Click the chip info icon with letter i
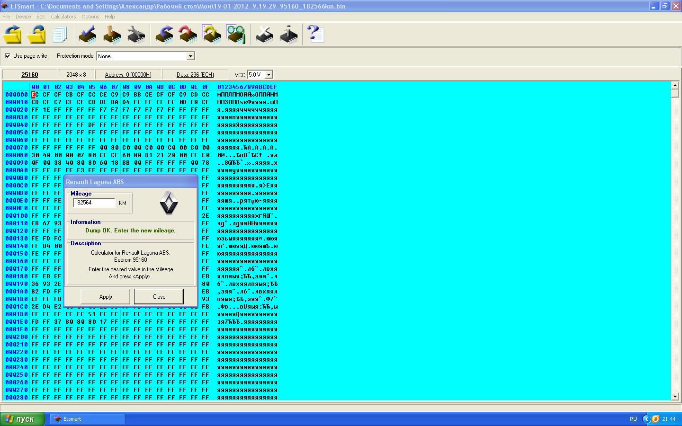 288,35
